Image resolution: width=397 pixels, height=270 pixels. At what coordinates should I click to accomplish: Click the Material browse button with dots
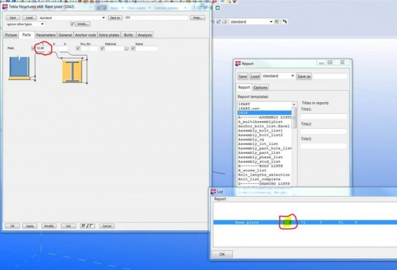coord(127,48)
